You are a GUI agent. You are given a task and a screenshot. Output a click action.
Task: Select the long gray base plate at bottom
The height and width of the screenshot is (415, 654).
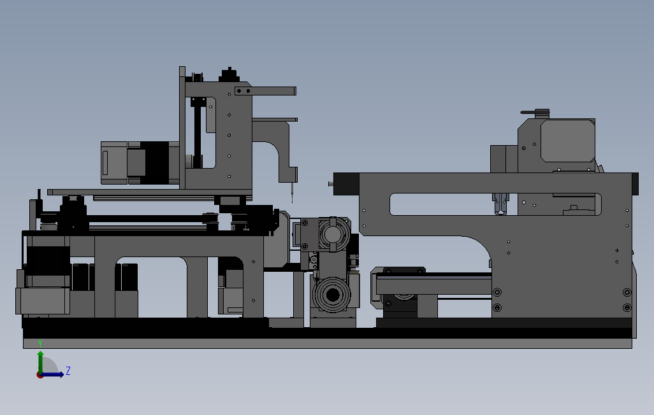(328, 343)
